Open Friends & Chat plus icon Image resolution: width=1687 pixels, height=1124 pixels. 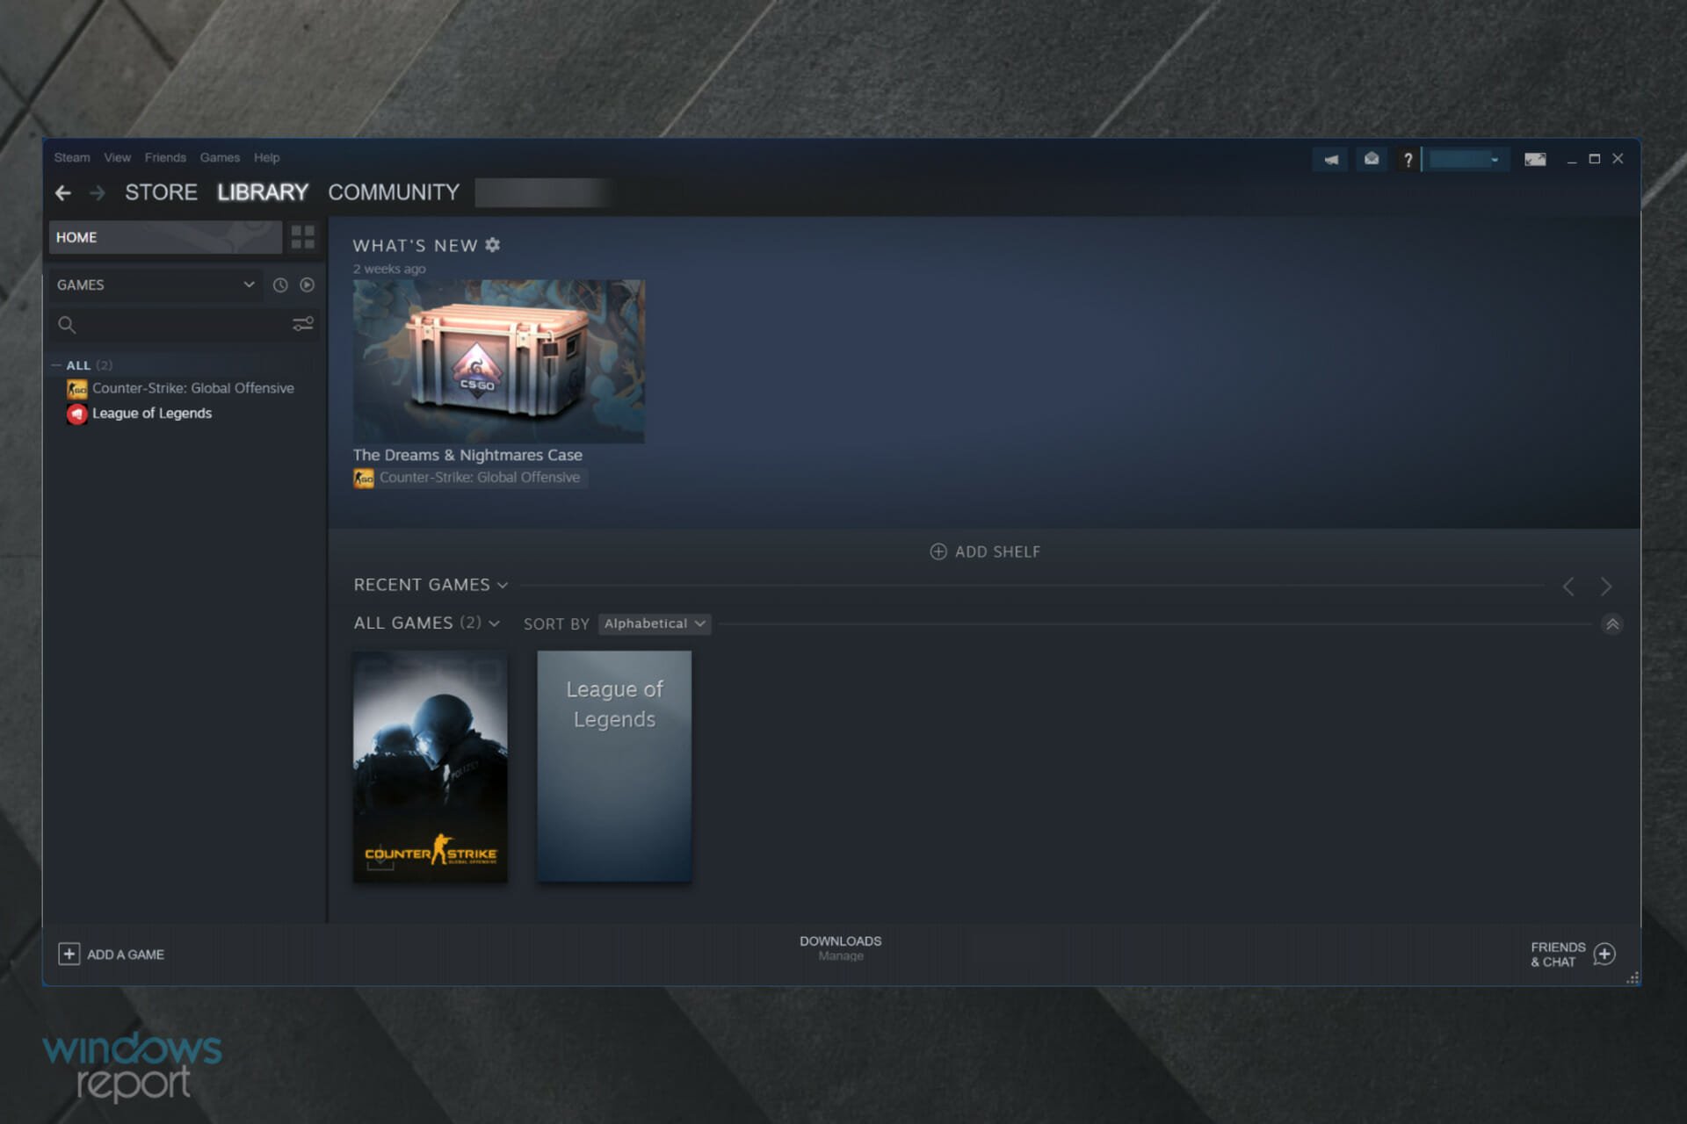pyautogui.click(x=1604, y=954)
